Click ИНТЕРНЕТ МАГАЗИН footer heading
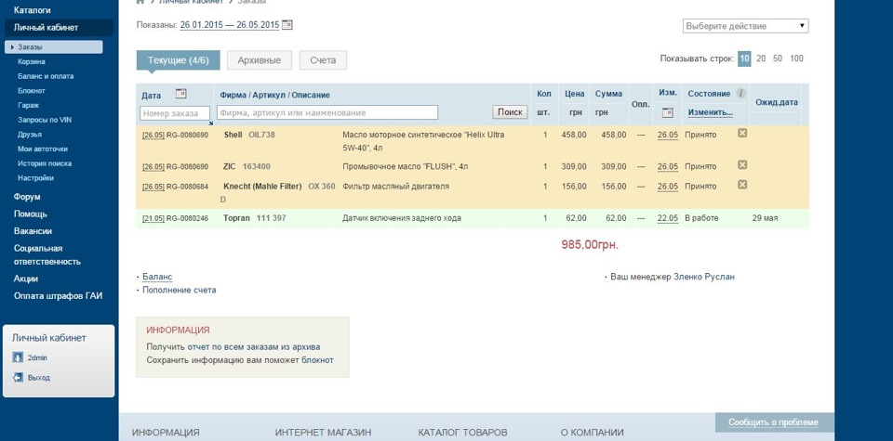The height and width of the screenshot is (441, 893). [323, 433]
